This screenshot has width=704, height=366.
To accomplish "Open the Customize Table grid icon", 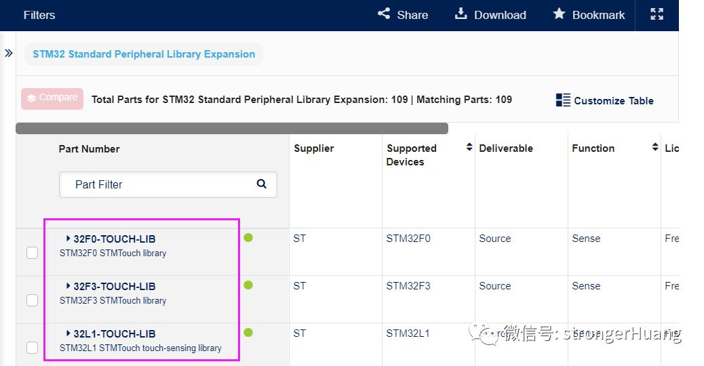I will pyautogui.click(x=563, y=100).
